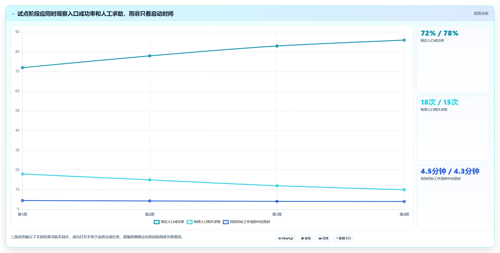Click the 第4周 x-axis label
Viewport: 500px width, 253px height.
[404, 214]
